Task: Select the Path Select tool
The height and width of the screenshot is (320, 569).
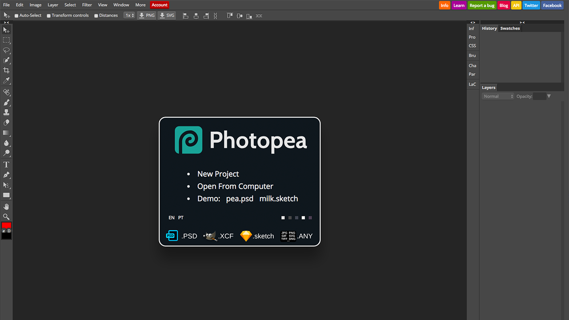Action: tap(6, 185)
